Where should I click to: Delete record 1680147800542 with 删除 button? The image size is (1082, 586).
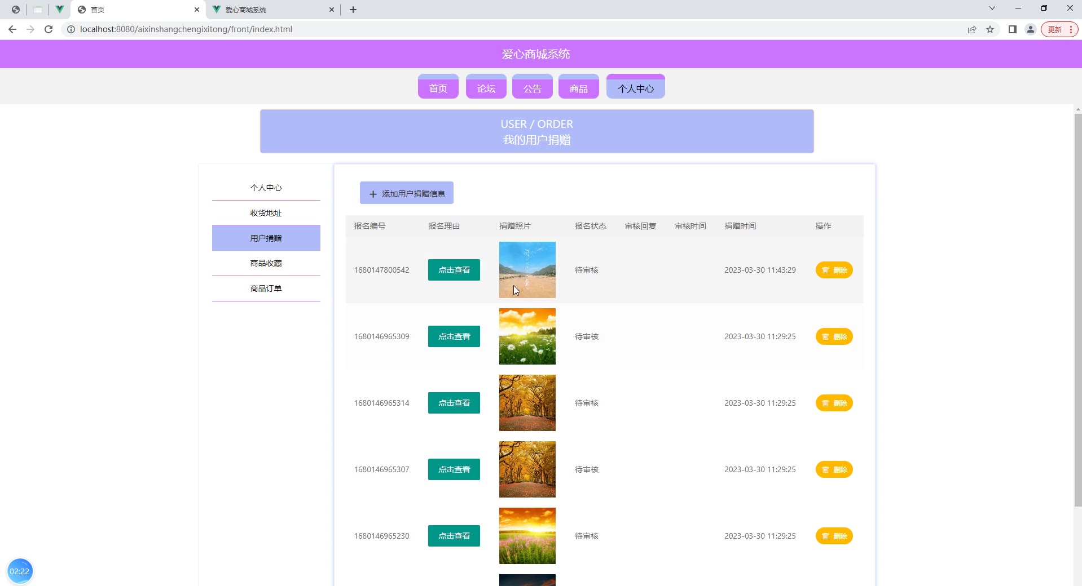[x=834, y=270]
